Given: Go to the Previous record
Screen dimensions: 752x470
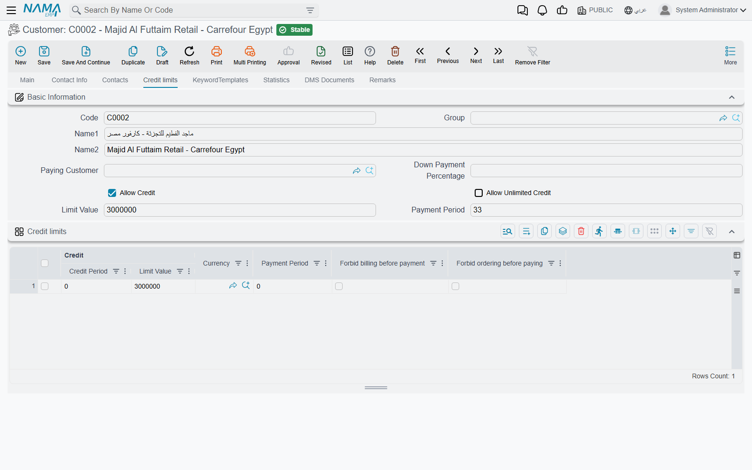Looking at the screenshot, I should click(x=448, y=55).
